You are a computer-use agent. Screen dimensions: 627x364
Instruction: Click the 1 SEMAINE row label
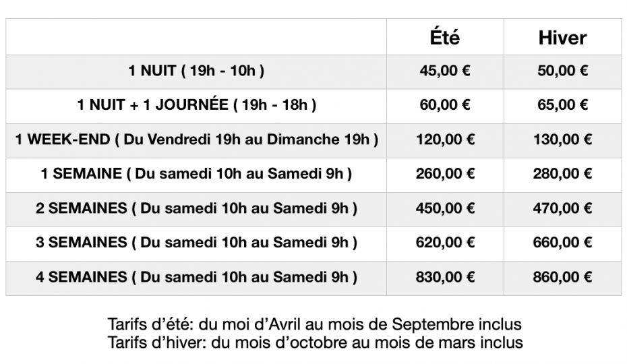pyautogui.click(x=196, y=174)
